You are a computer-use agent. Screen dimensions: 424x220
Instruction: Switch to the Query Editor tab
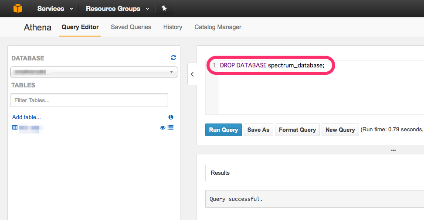click(x=80, y=27)
